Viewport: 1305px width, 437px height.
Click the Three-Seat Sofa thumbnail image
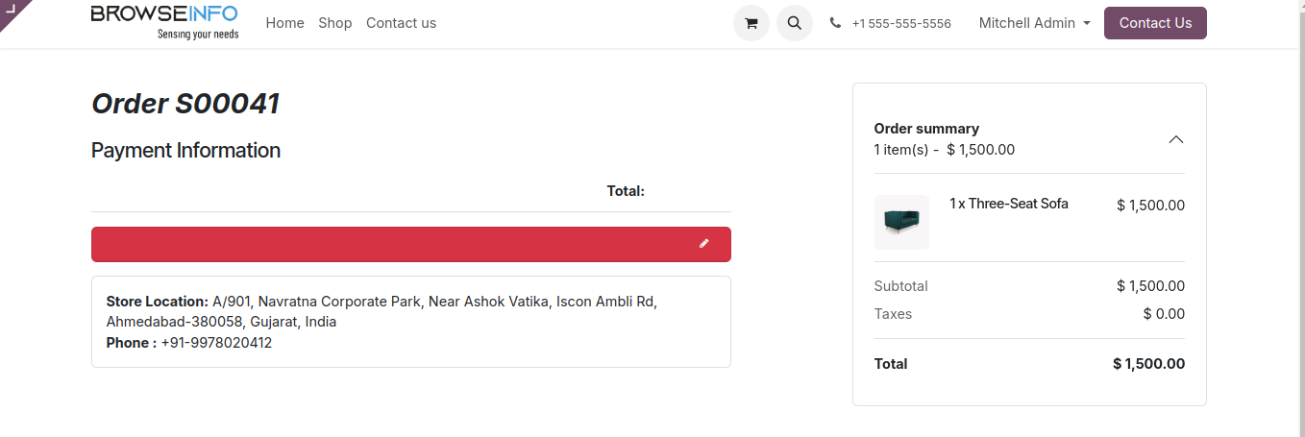(901, 222)
